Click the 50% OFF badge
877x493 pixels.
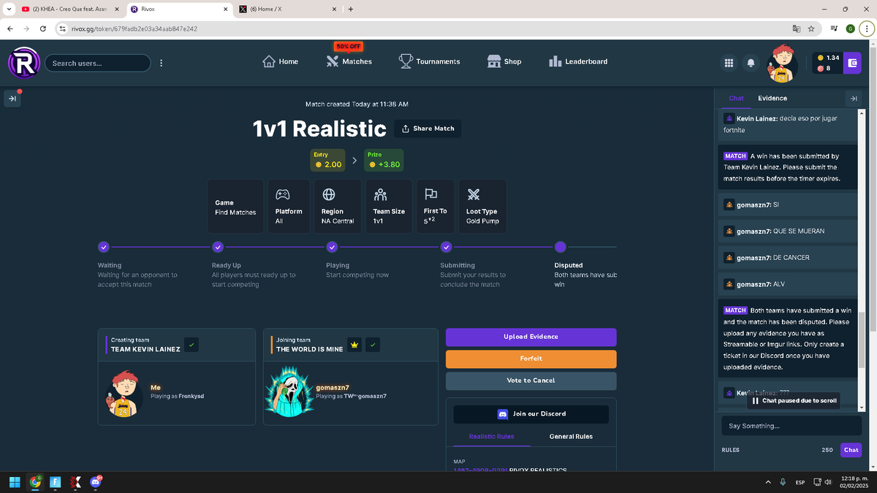[x=349, y=46]
